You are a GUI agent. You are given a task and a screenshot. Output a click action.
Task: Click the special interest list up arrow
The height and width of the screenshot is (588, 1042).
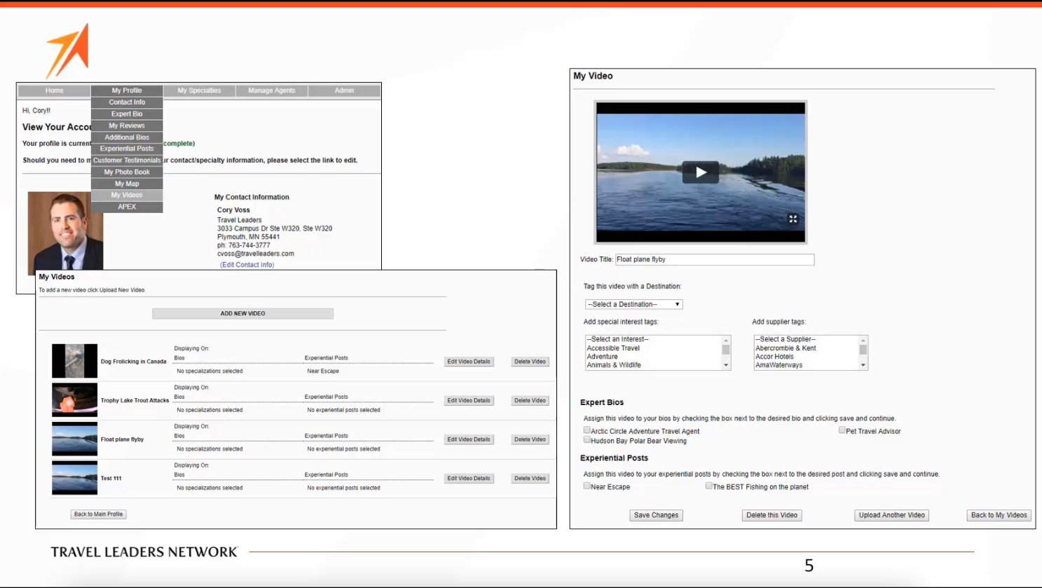[726, 340]
